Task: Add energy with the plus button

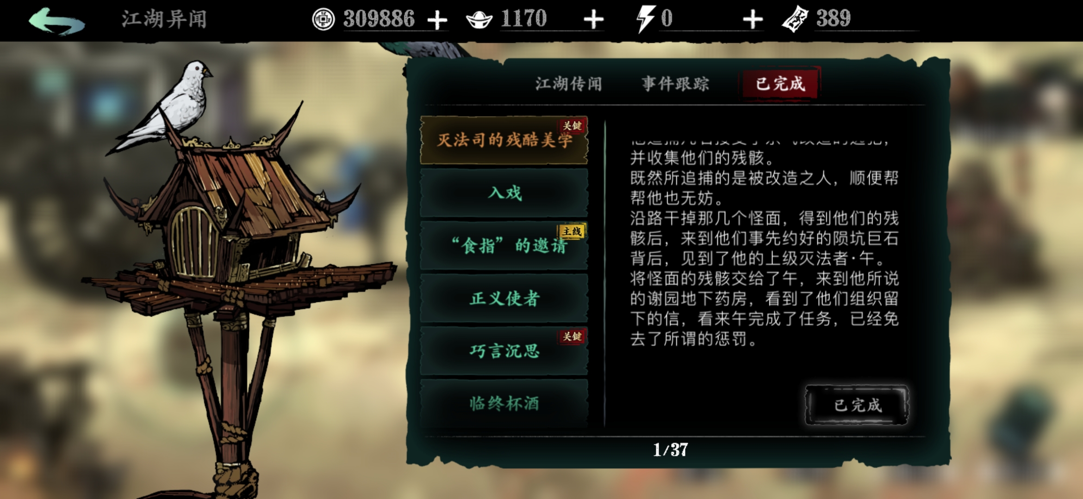Action: coord(753,20)
